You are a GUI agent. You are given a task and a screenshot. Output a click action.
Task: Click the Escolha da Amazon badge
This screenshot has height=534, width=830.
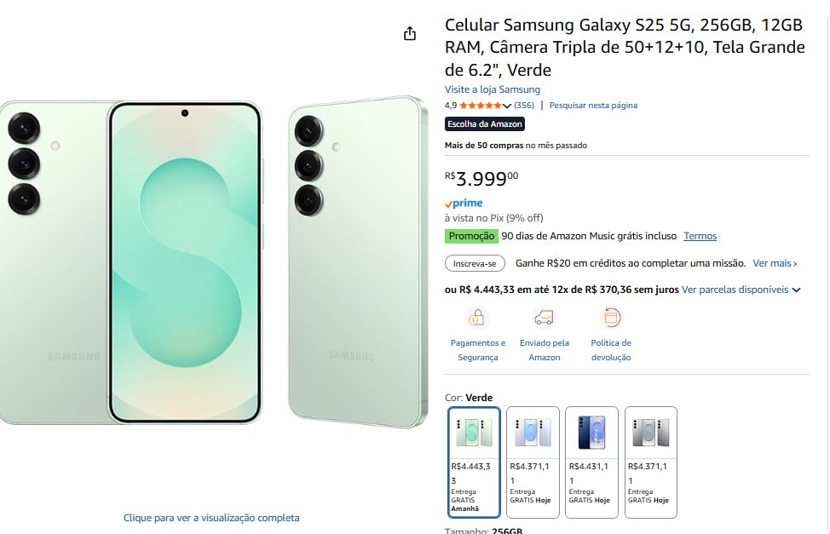[x=485, y=124]
